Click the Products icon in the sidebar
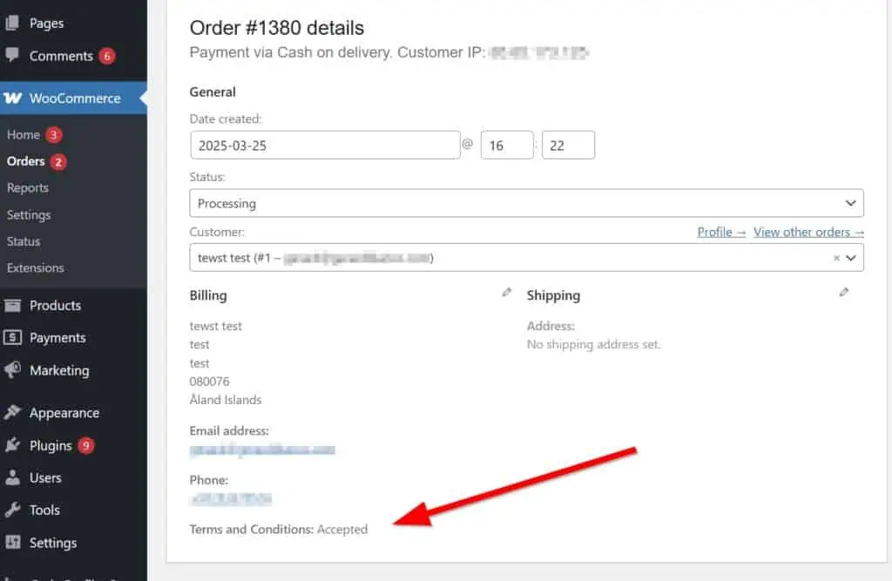 tap(12, 306)
